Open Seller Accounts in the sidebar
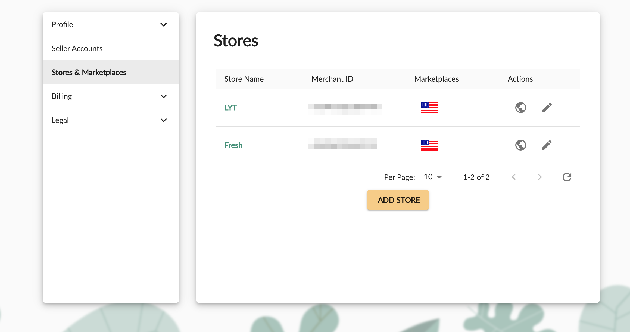The image size is (630, 332). [111, 48]
